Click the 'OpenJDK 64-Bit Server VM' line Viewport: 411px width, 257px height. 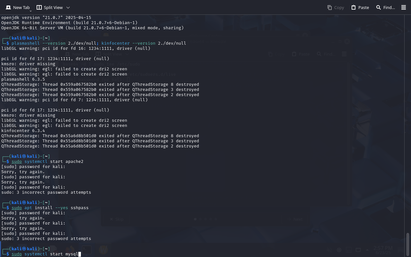click(92, 28)
